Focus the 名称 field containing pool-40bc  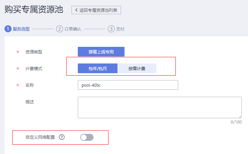click(128, 85)
